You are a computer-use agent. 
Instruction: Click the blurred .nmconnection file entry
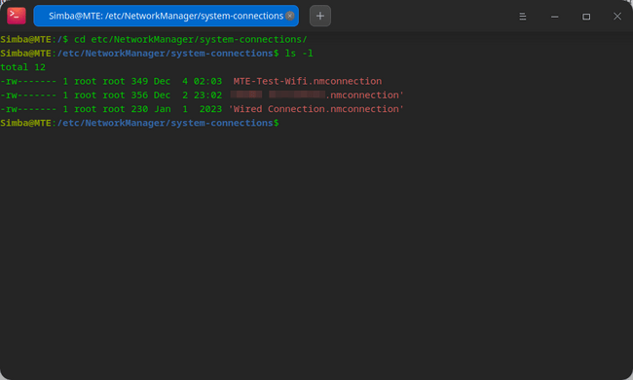pos(316,95)
